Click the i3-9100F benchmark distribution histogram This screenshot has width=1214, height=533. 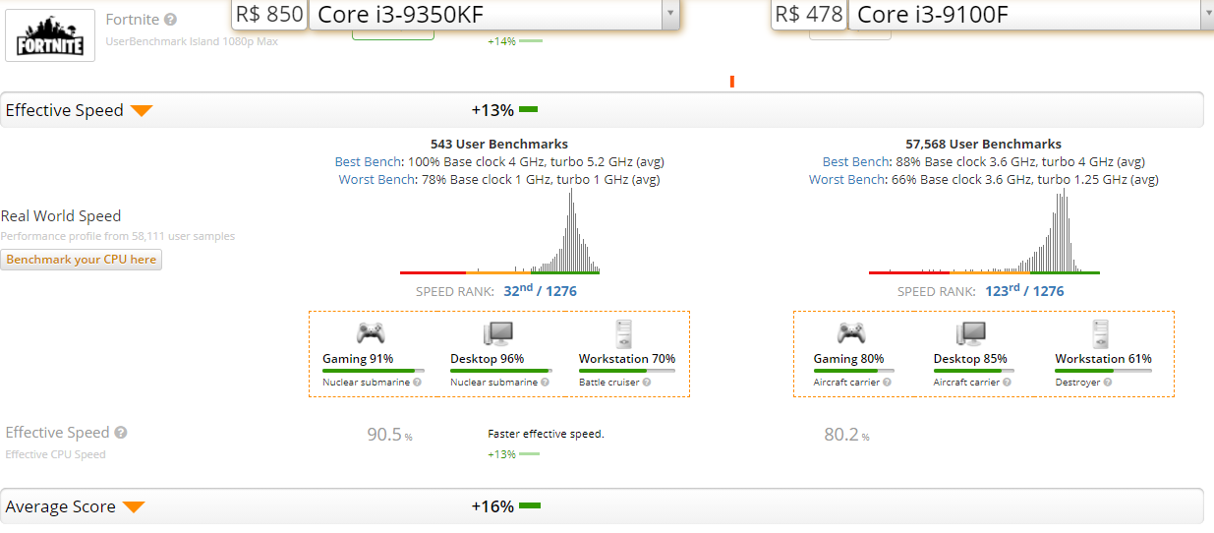tap(984, 232)
